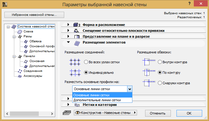Image resolution: width=209 pixels, height=121 pixels.
Task: Click the Рамы frames icon
Action: point(20,36)
